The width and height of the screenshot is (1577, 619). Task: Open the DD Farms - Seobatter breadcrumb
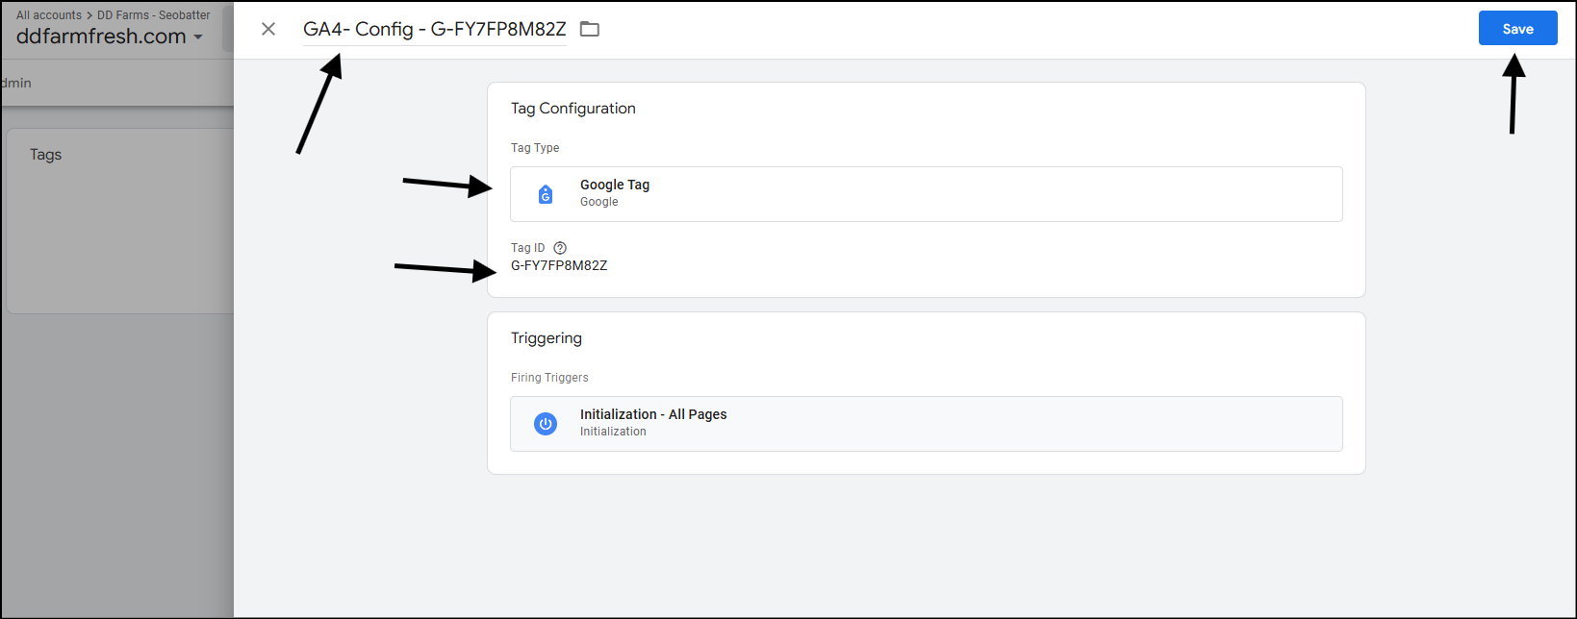154,15
